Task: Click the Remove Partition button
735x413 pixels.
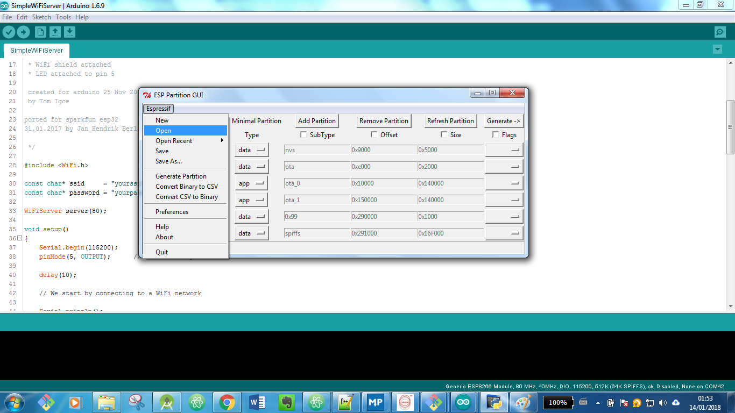Action: [384, 121]
